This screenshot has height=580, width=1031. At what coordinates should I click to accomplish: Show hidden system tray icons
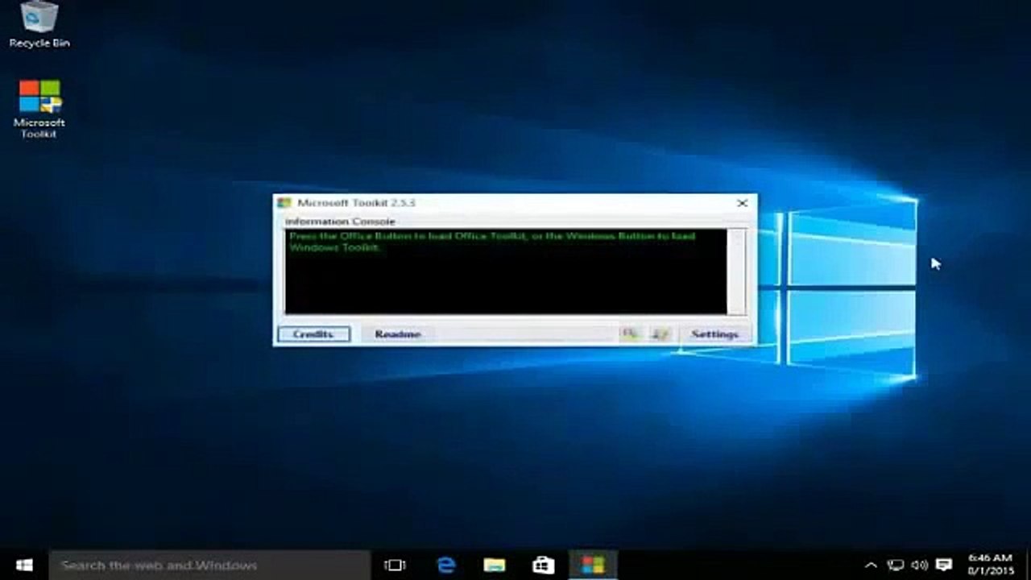pyautogui.click(x=871, y=565)
